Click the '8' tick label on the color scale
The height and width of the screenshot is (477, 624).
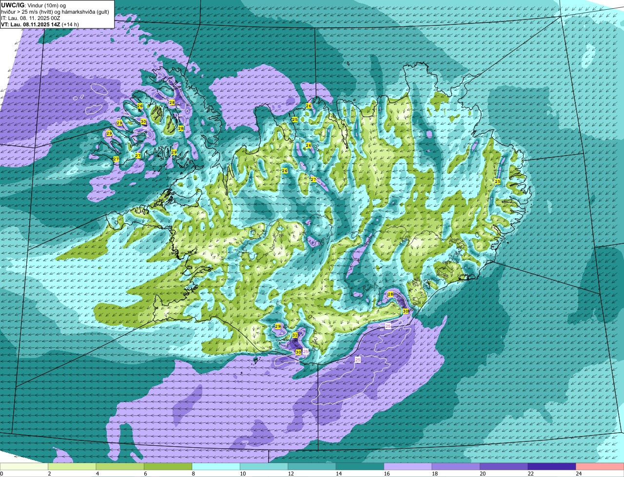pos(193,474)
